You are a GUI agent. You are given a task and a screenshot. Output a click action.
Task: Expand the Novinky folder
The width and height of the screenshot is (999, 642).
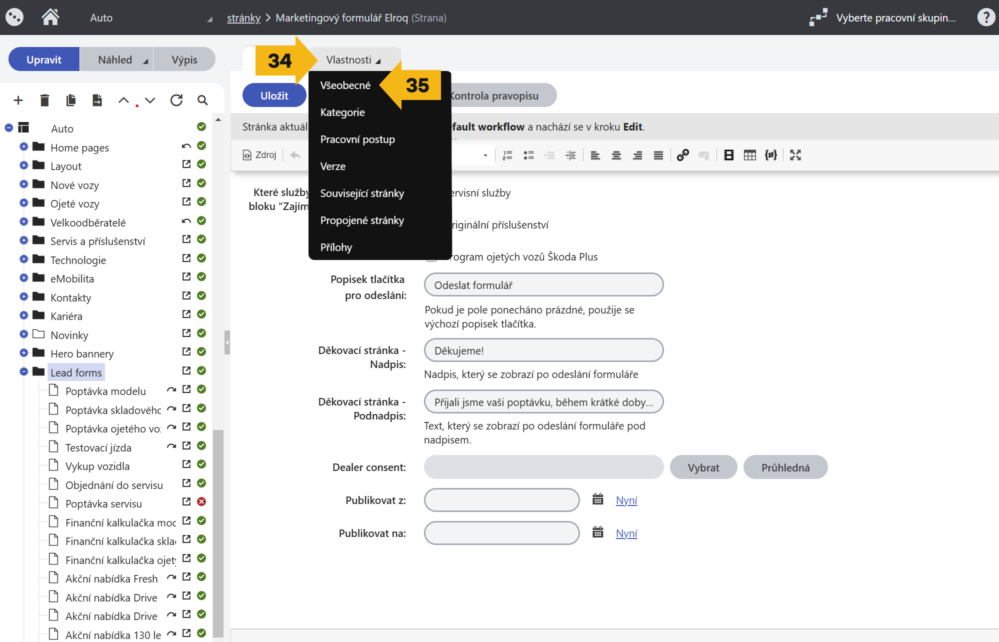[23, 334]
